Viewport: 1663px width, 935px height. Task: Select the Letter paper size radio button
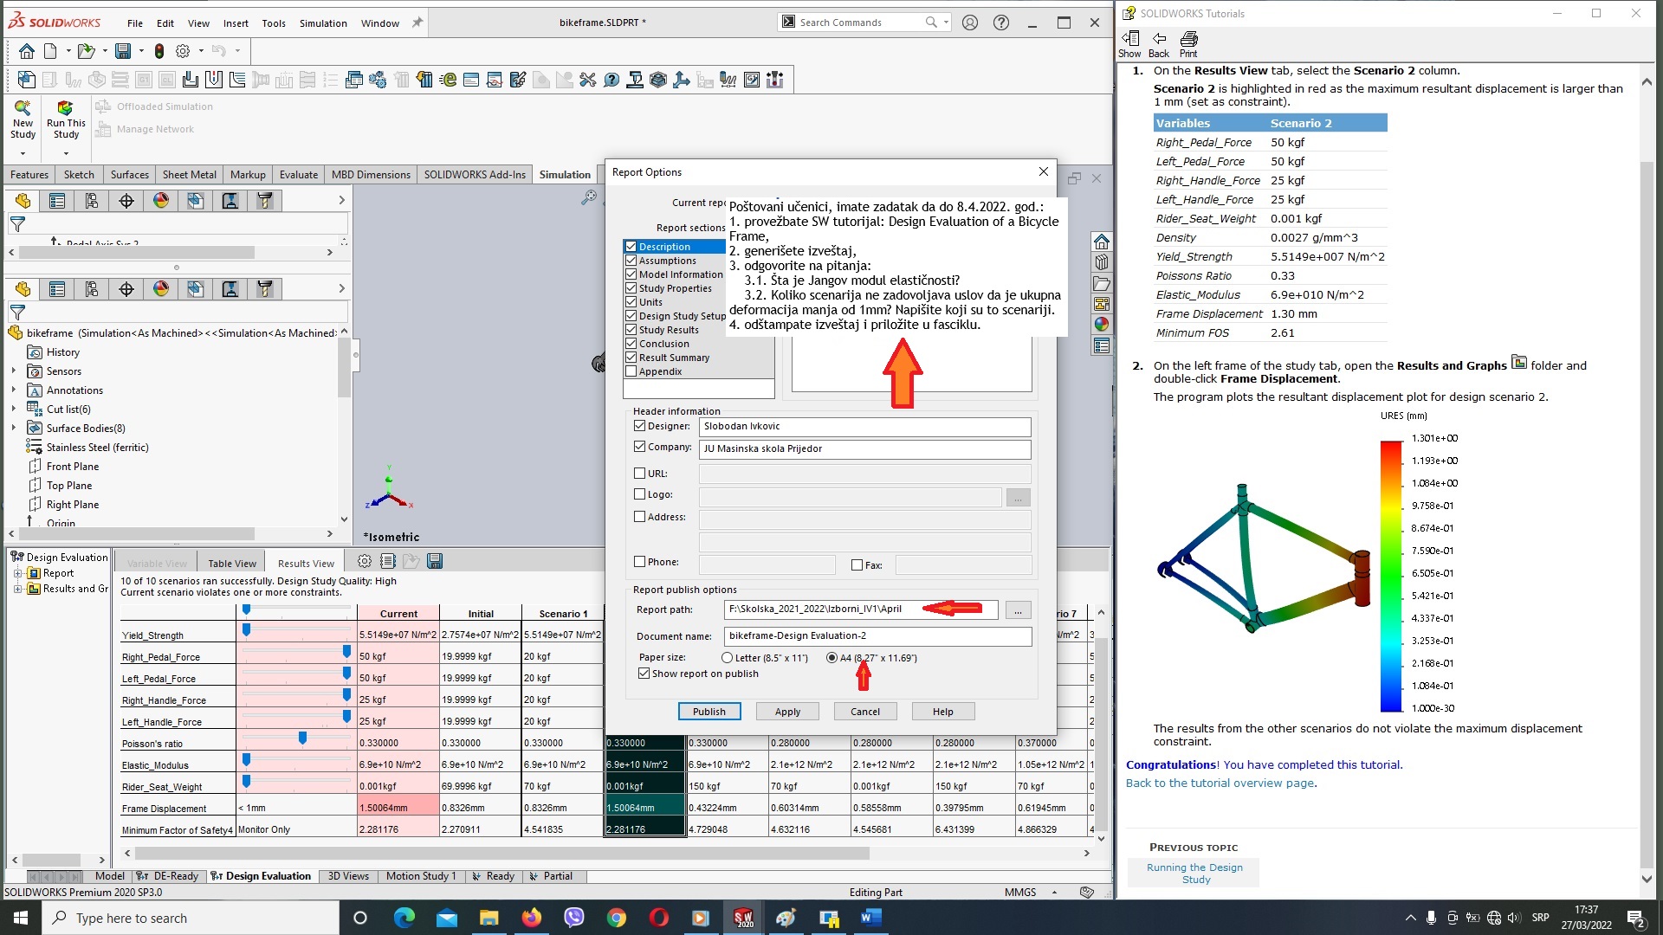point(727,658)
